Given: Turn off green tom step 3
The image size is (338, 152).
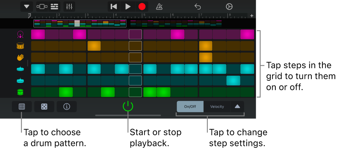Looking at the screenshot, I should pyautogui.click(x=66, y=92).
